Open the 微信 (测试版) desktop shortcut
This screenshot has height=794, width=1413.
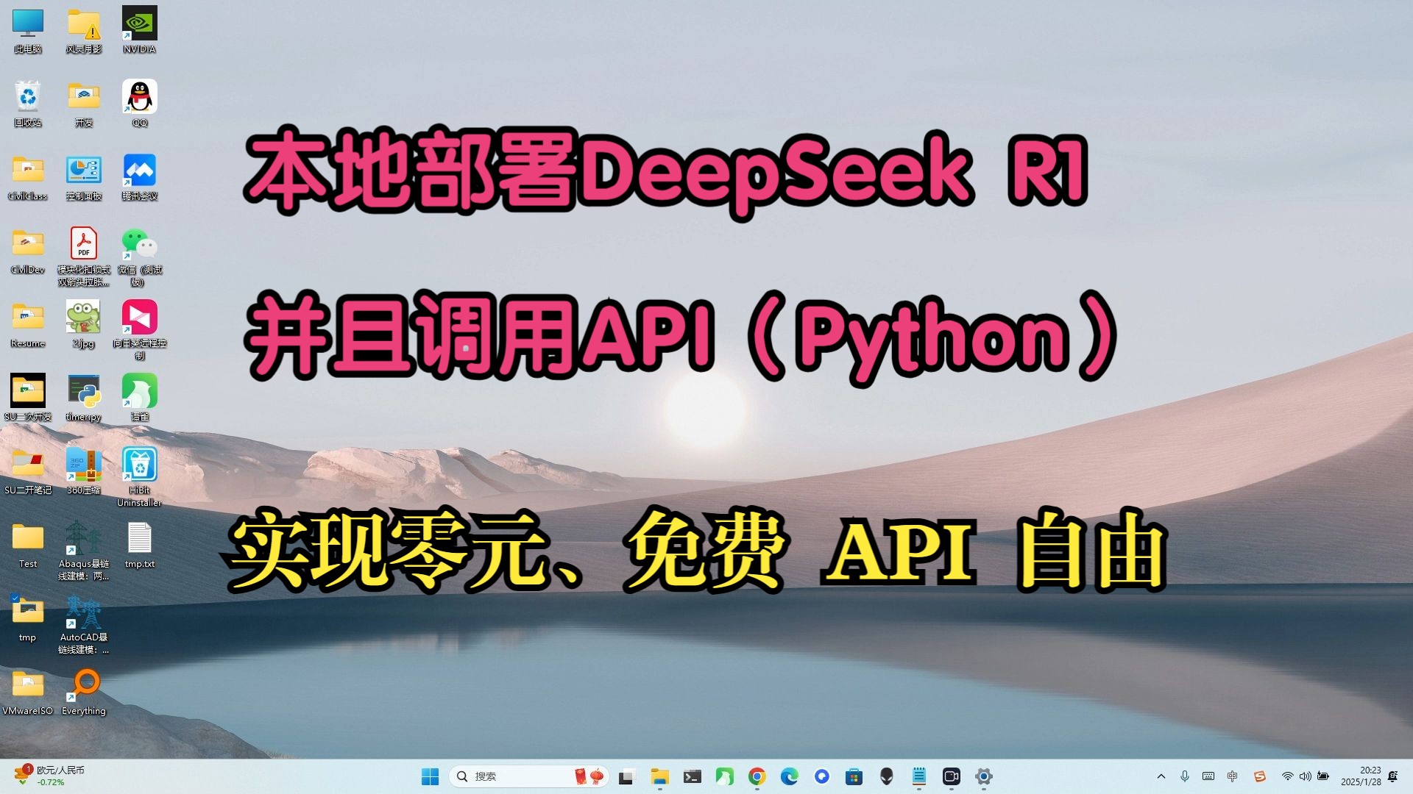(139, 257)
